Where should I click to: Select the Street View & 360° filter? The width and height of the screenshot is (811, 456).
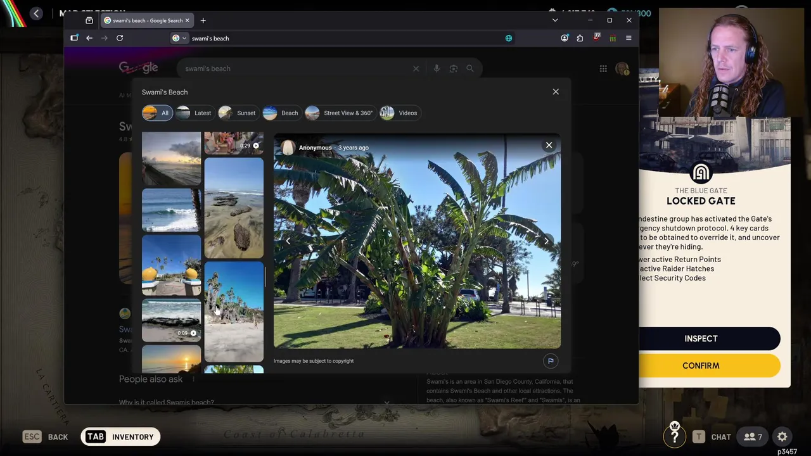click(x=340, y=113)
